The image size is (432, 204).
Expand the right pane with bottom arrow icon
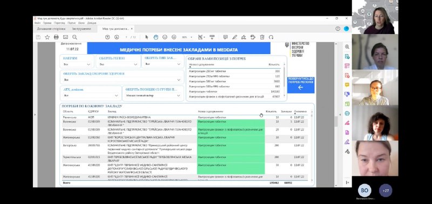click(347, 182)
